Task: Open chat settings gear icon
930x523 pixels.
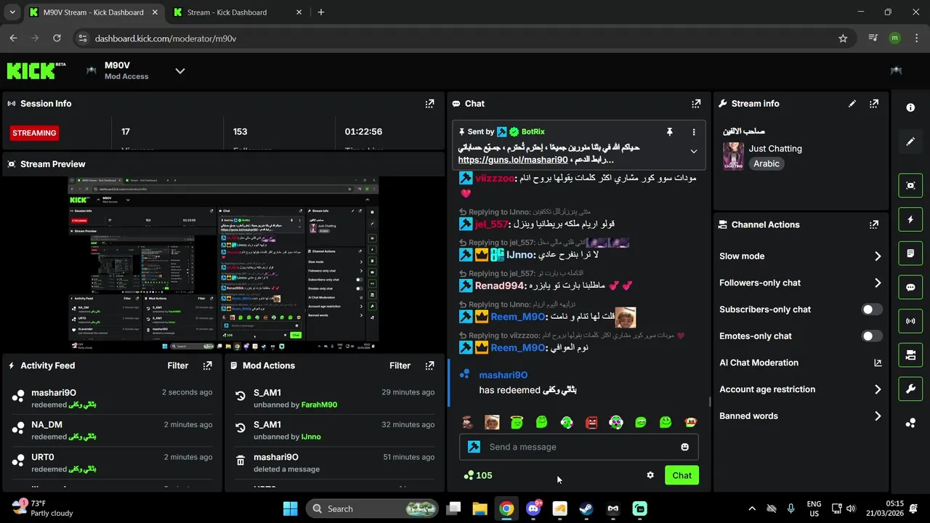Action: pos(650,475)
